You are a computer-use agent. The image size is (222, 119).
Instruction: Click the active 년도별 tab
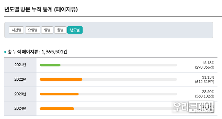(75, 30)
